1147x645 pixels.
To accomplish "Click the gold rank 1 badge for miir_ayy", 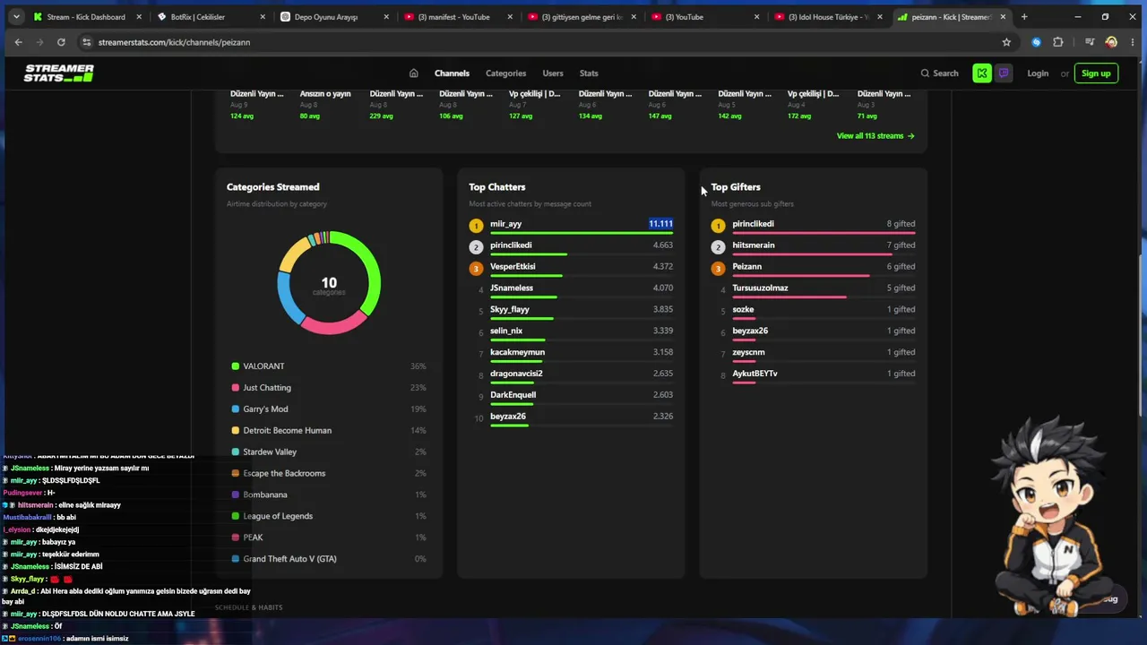I will coord(476,226).
